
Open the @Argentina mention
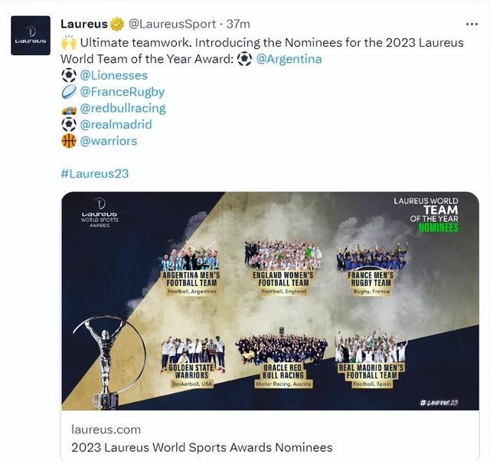click(x=289, y=59)
